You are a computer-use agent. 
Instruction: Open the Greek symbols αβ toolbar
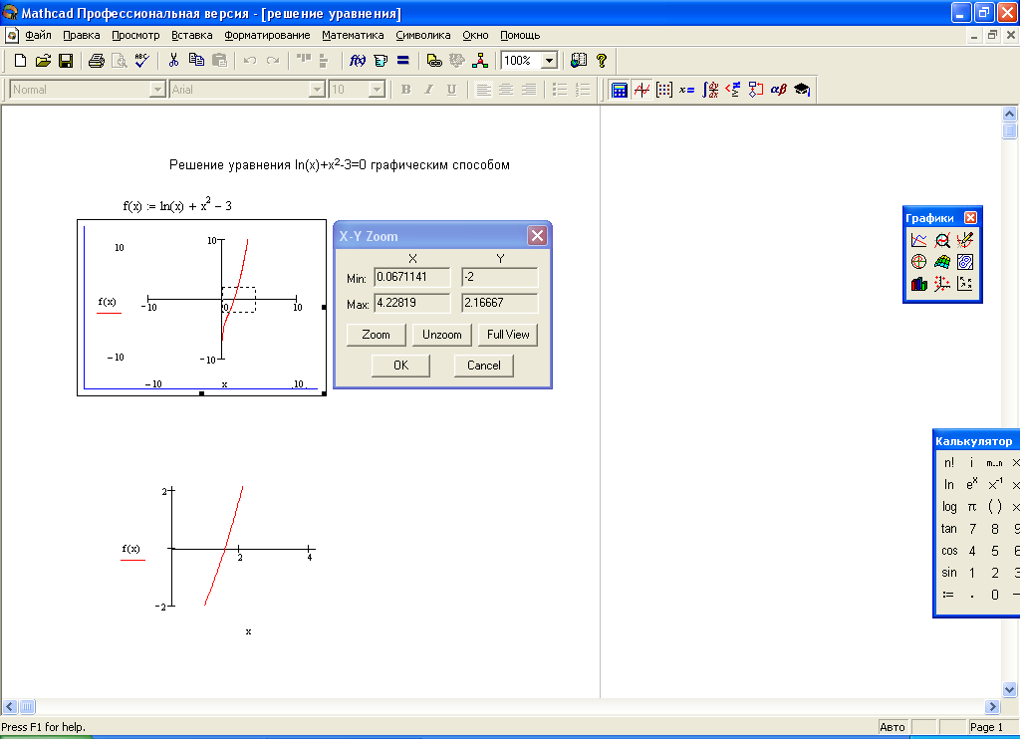click(x=779, y=90)
